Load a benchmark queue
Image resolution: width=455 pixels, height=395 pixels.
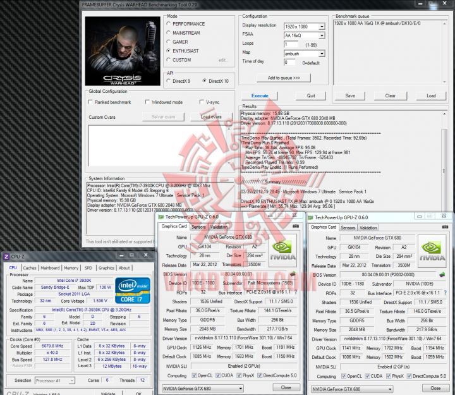pyautogui.click(x=431, y=96)
